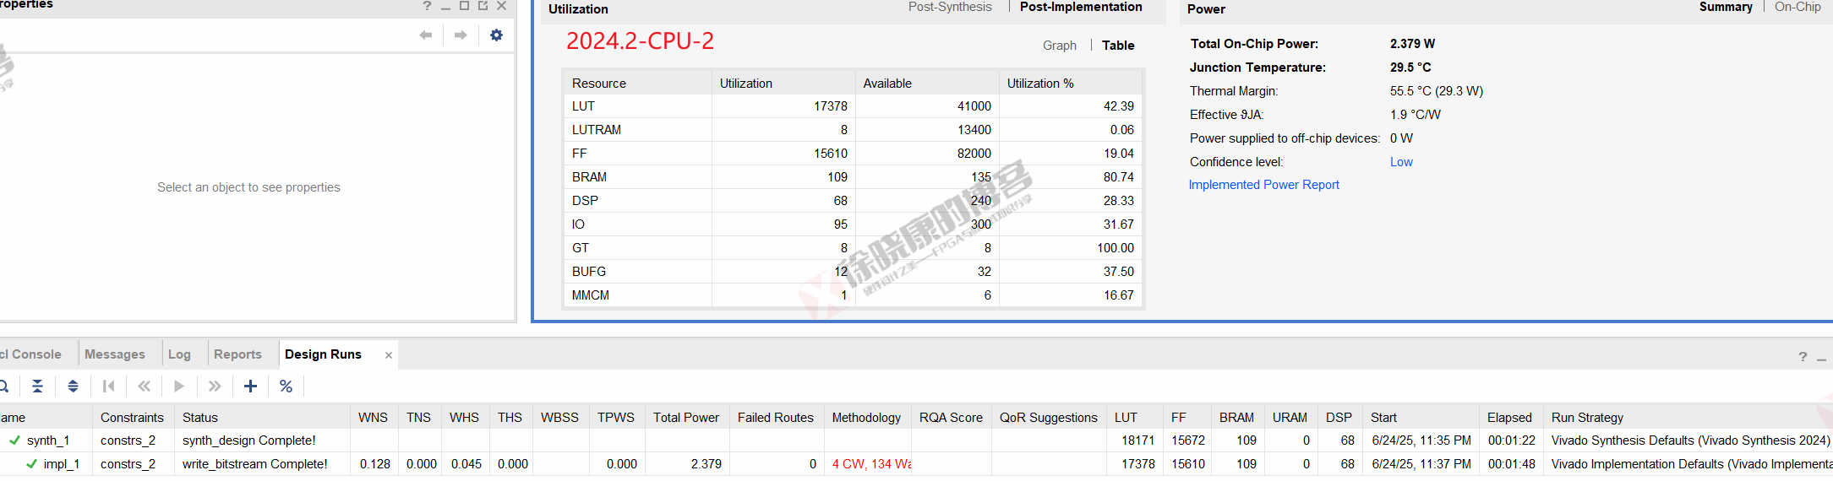Sort runs by WNS column header
Image resolution: width=1833 pixels, height=481 pixels.
[x=374, y=417]
